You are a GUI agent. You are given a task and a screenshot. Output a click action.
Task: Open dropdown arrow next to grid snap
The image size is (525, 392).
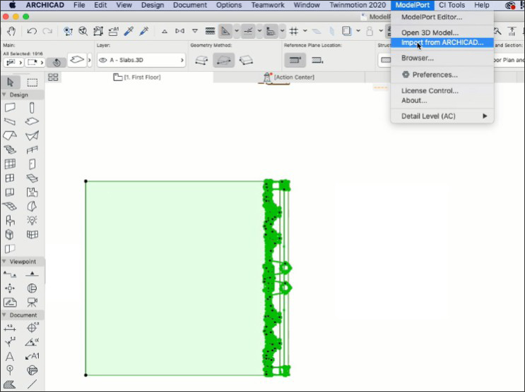305,31
